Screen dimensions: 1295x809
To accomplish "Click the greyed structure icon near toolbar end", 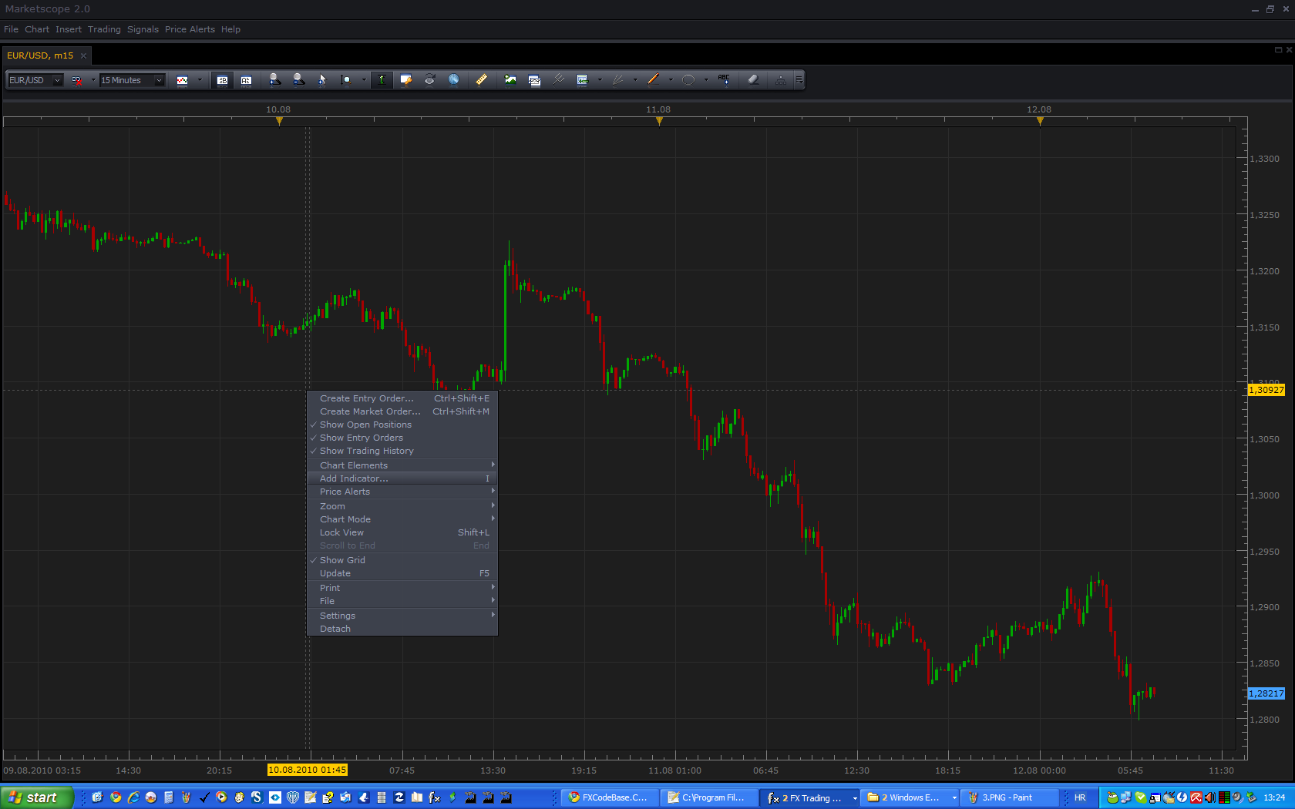I will tap(781, 80).
